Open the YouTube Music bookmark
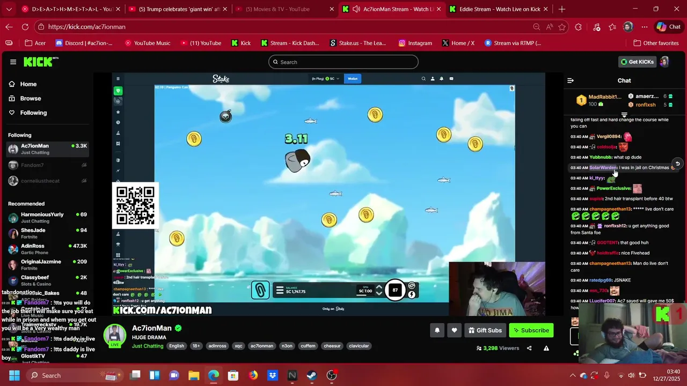Screen dimensions: 687x386 coord(147,43)
